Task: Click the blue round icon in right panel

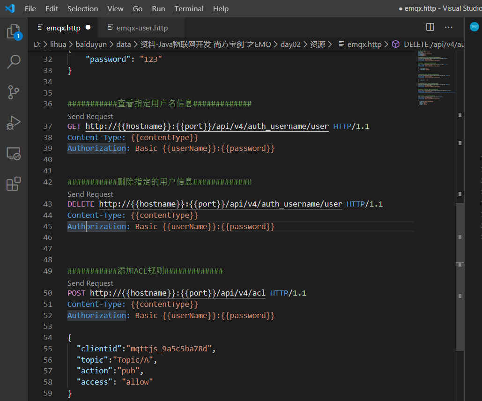Action: pyautogui.click(x=475, y=27)
